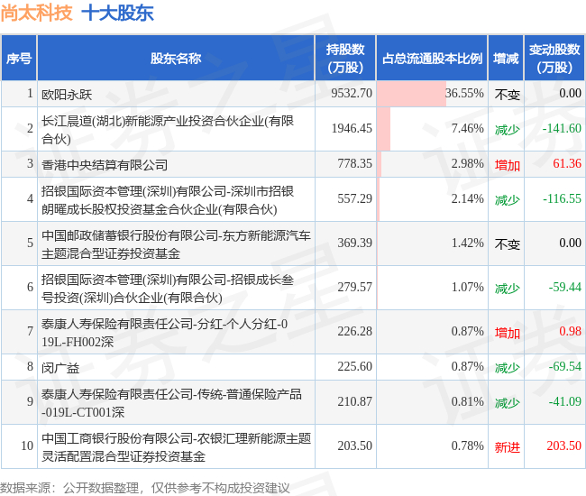Click the 0.78% ratio value
The width and height of the screenshot is (586, 496).
coord(467,445)
